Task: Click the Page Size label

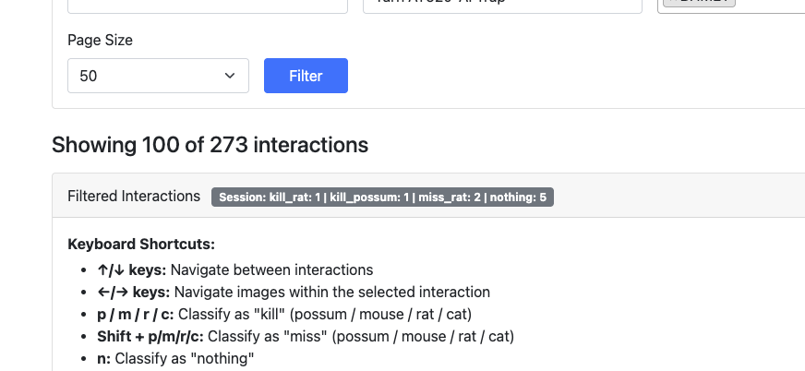Action: (100, 40)
